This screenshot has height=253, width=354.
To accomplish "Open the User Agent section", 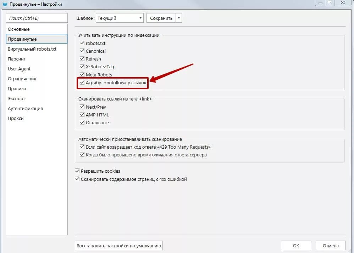I will (x=37, y=69).
